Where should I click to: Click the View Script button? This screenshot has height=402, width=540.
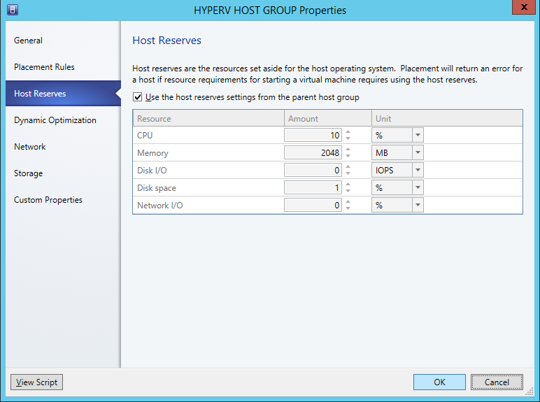click(36, 382)
